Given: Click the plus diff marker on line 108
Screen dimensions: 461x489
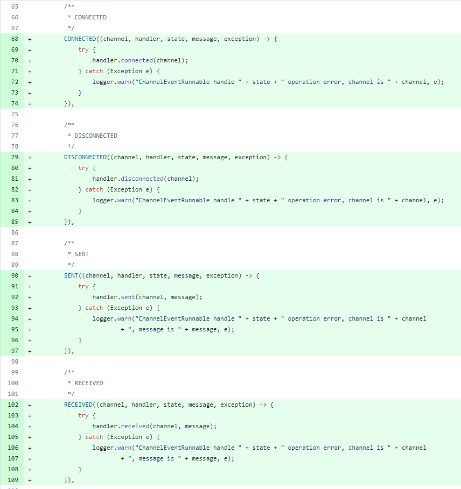Looking at the screenshot, I should [30, 470].
